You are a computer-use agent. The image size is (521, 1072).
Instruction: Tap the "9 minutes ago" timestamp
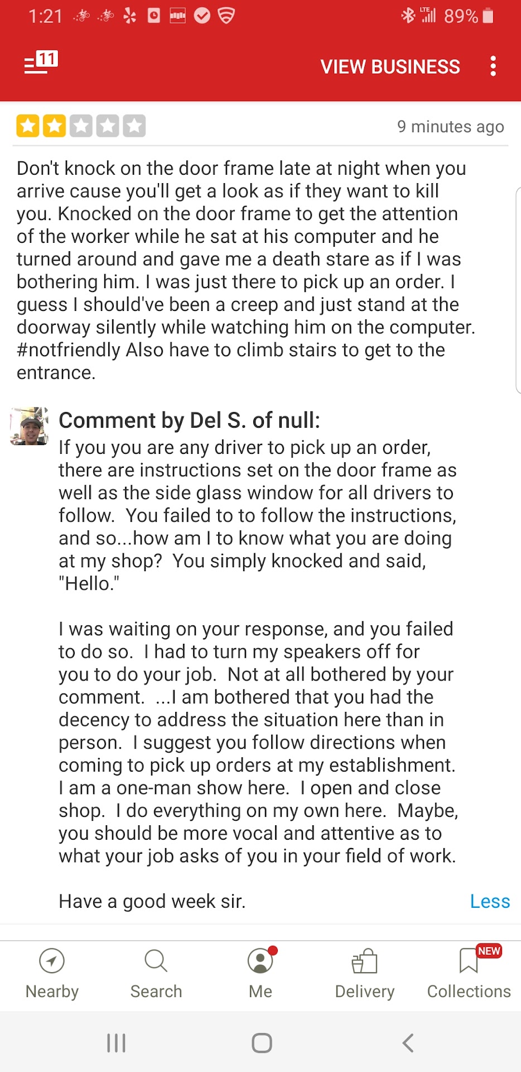450,127
